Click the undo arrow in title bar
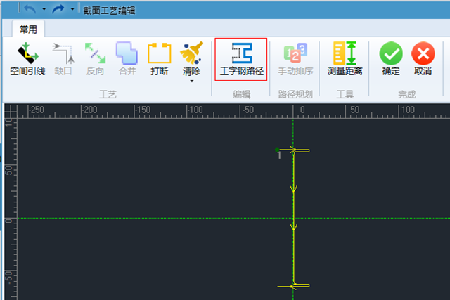Image resolution: width=450 pixels, height=300 pixels. 30,10
